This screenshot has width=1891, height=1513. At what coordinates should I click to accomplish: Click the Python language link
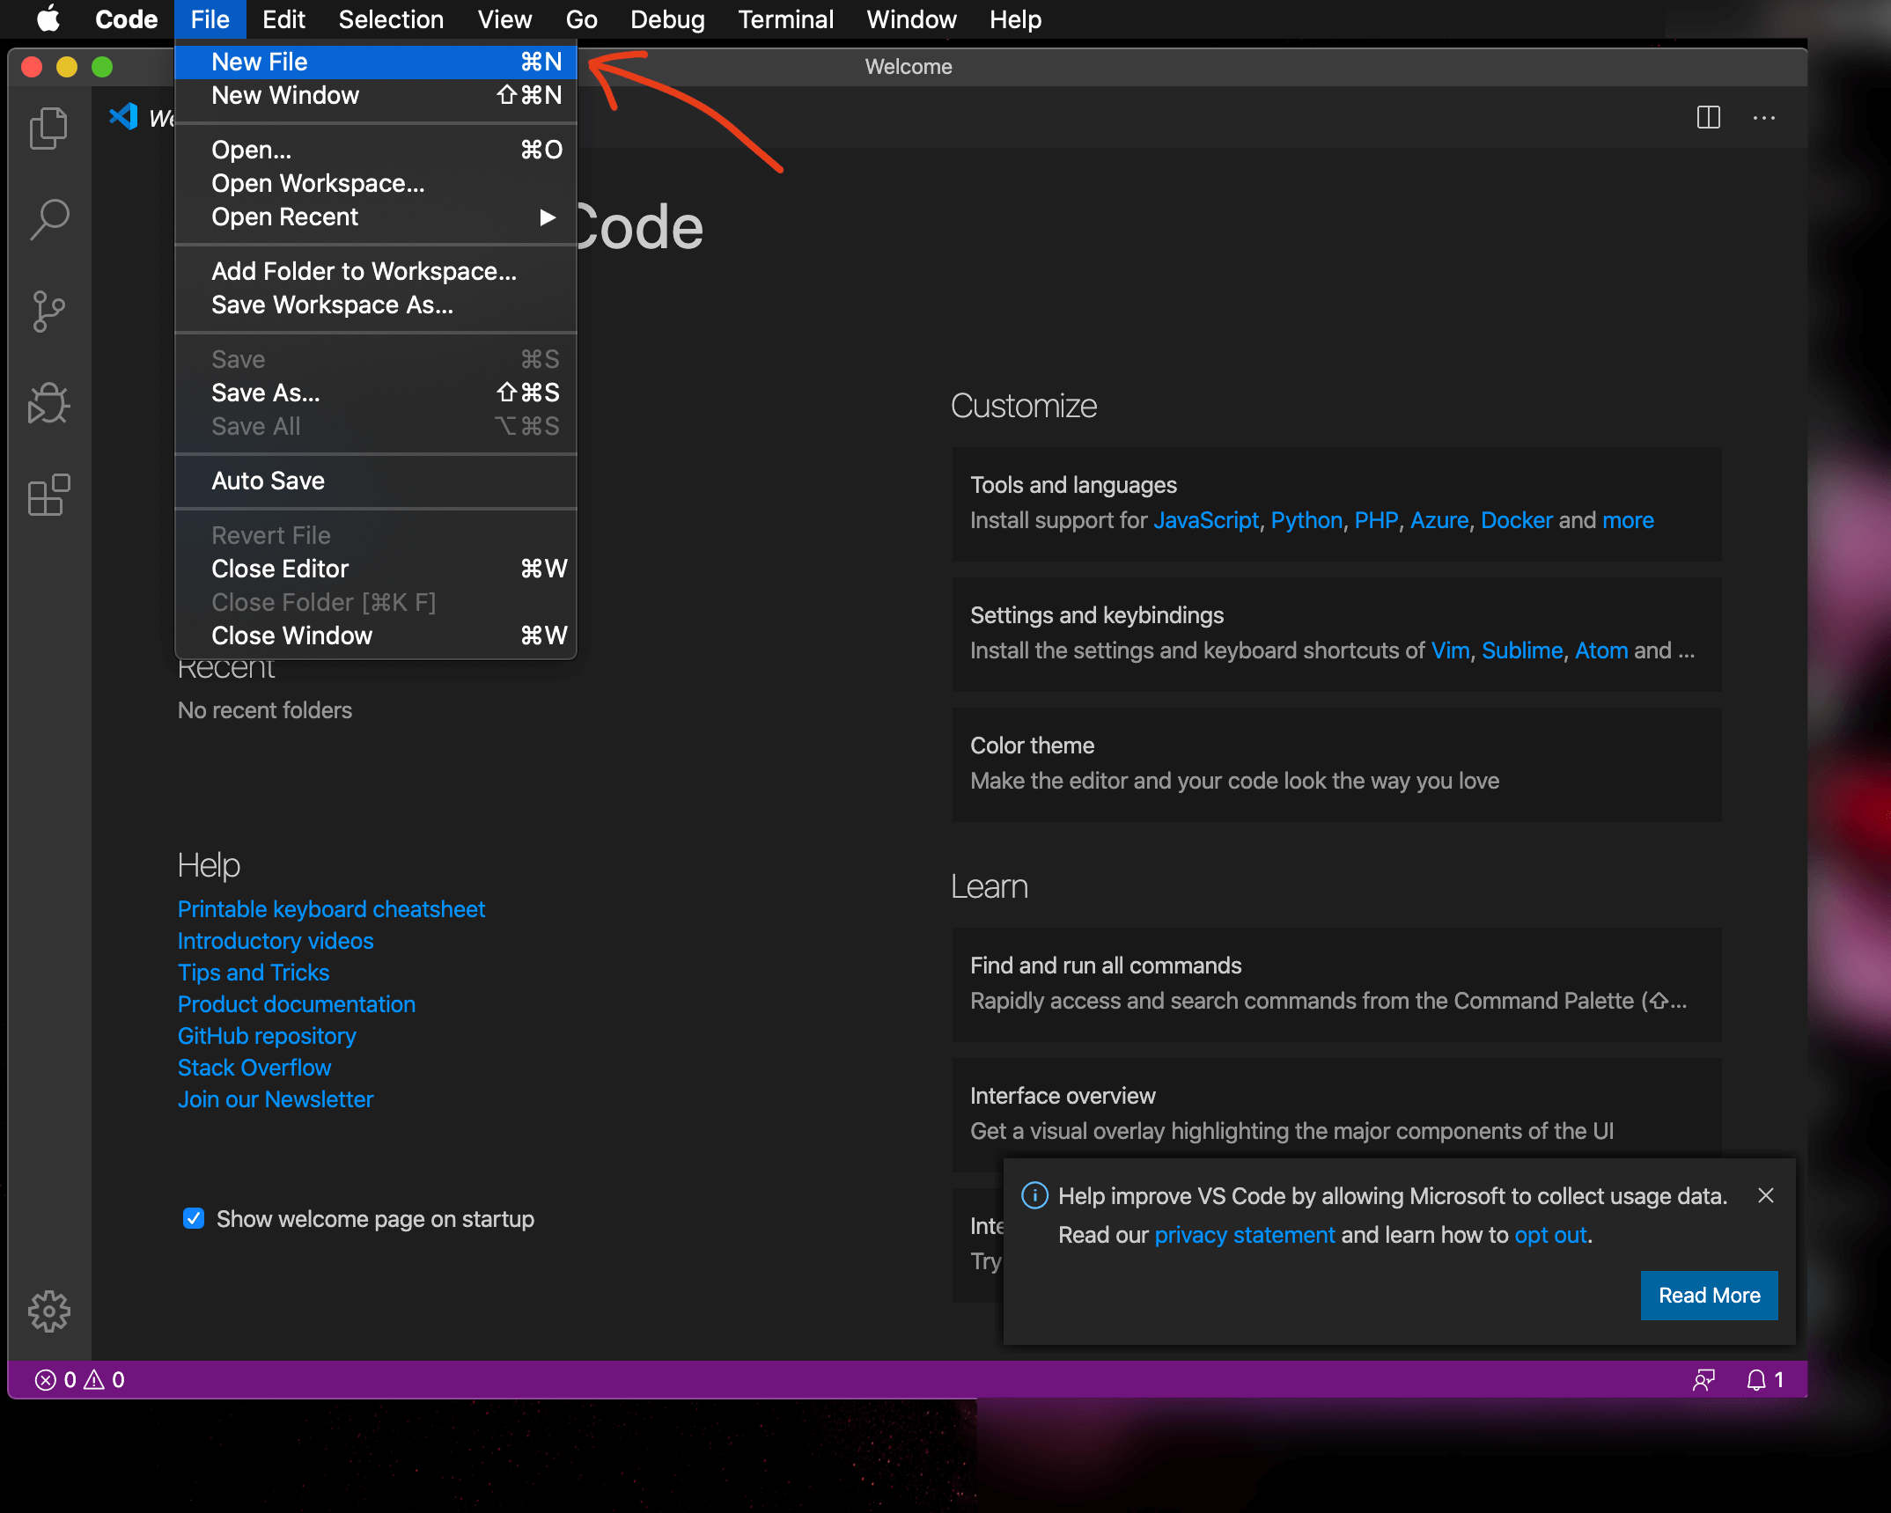click(1306, 520)
